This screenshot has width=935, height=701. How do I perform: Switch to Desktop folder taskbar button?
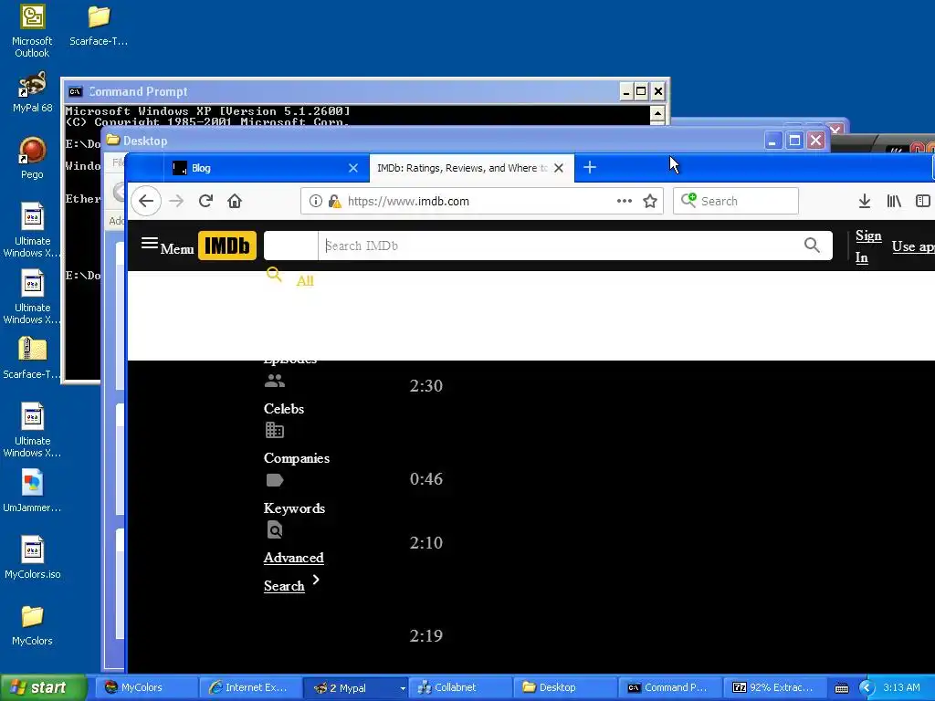pos(565,687)
